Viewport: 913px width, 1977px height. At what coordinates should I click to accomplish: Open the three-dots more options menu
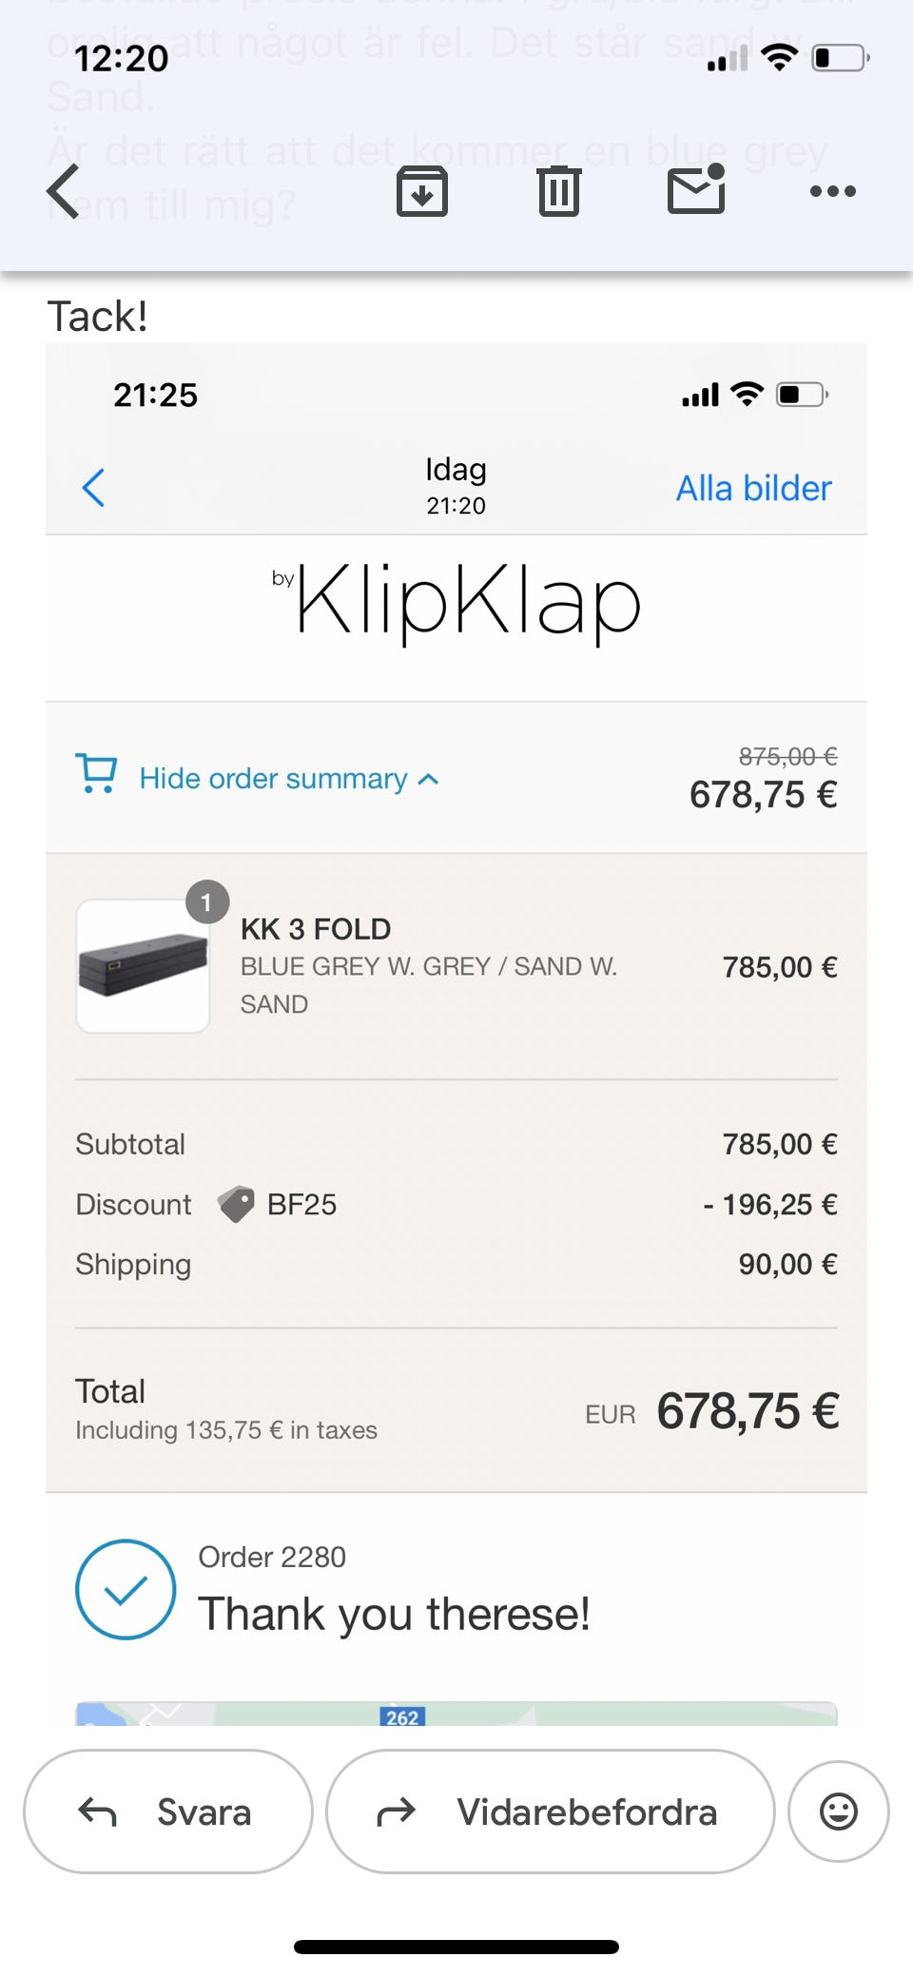click(832, 191)
